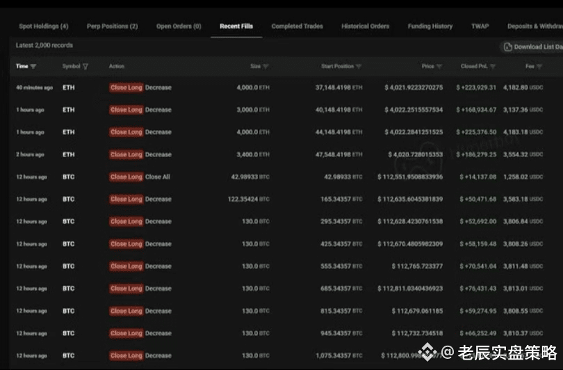This screenshot has width=563, height=370.
Task: Open the Spot Holdings (4) tab
Action: pyautogui.click(x=44, y=26)
